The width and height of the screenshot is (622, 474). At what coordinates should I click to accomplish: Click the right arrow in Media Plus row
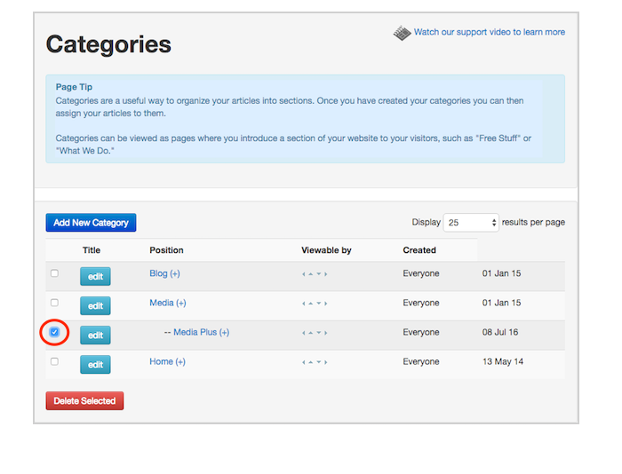click(x=326, y=333)
